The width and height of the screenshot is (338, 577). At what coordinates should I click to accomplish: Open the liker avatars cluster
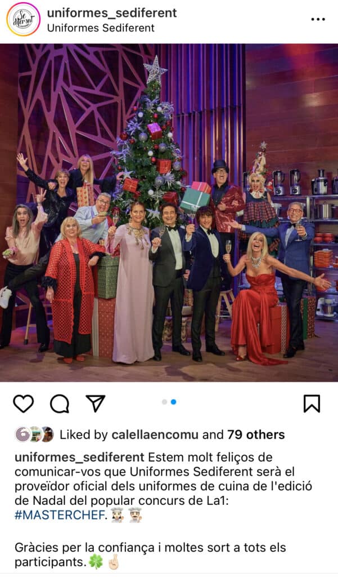(34, 434)
